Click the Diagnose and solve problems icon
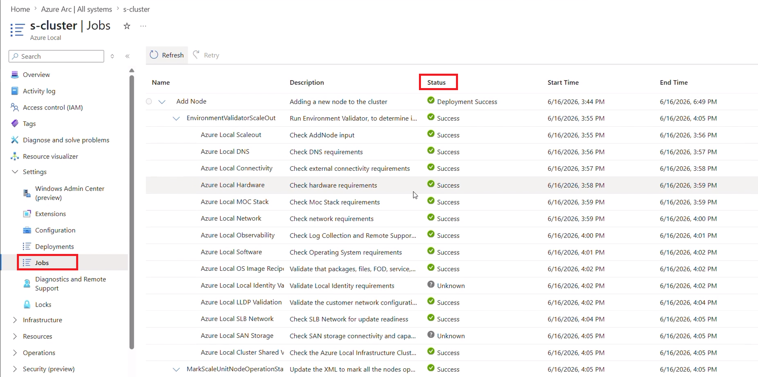The height and width of the screenshot is (377, 758). 15,140
